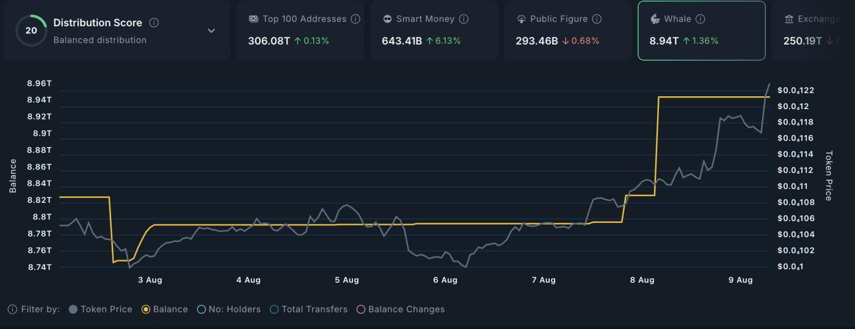This screenshot has width=855, height=329.
Task: Click the 8.94T whale balance value
Action: click(x=664, y=41)
